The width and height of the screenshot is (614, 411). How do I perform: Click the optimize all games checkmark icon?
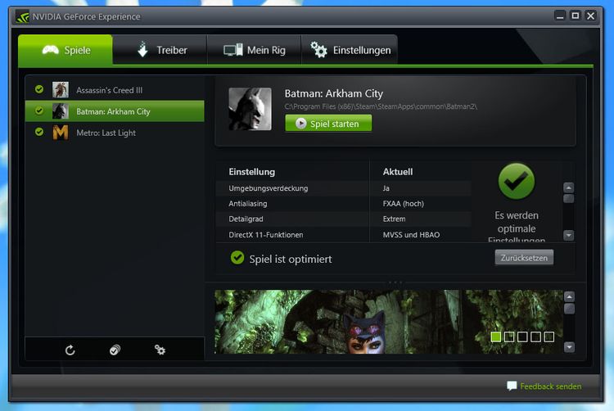click(x=115, y=350)
